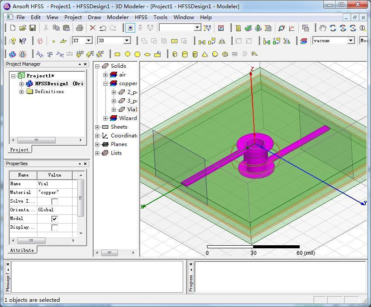Screen dimensions: 371x307
Task: Select the Pan hand tool
Action: (323, 28)
